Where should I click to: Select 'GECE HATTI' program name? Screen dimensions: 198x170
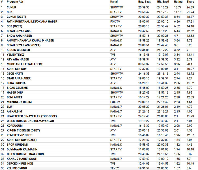[x=15, y=74]
